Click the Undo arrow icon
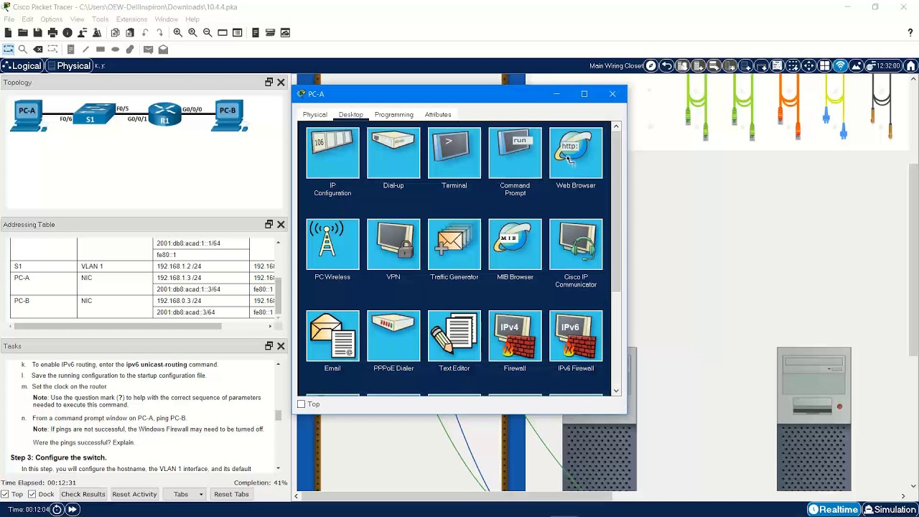 coord(145,32)
